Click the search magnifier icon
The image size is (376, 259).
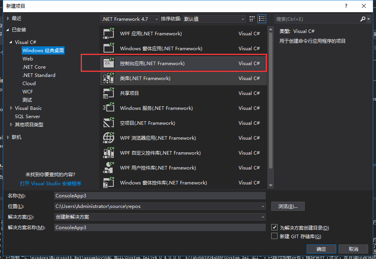[x=363, y=19]
